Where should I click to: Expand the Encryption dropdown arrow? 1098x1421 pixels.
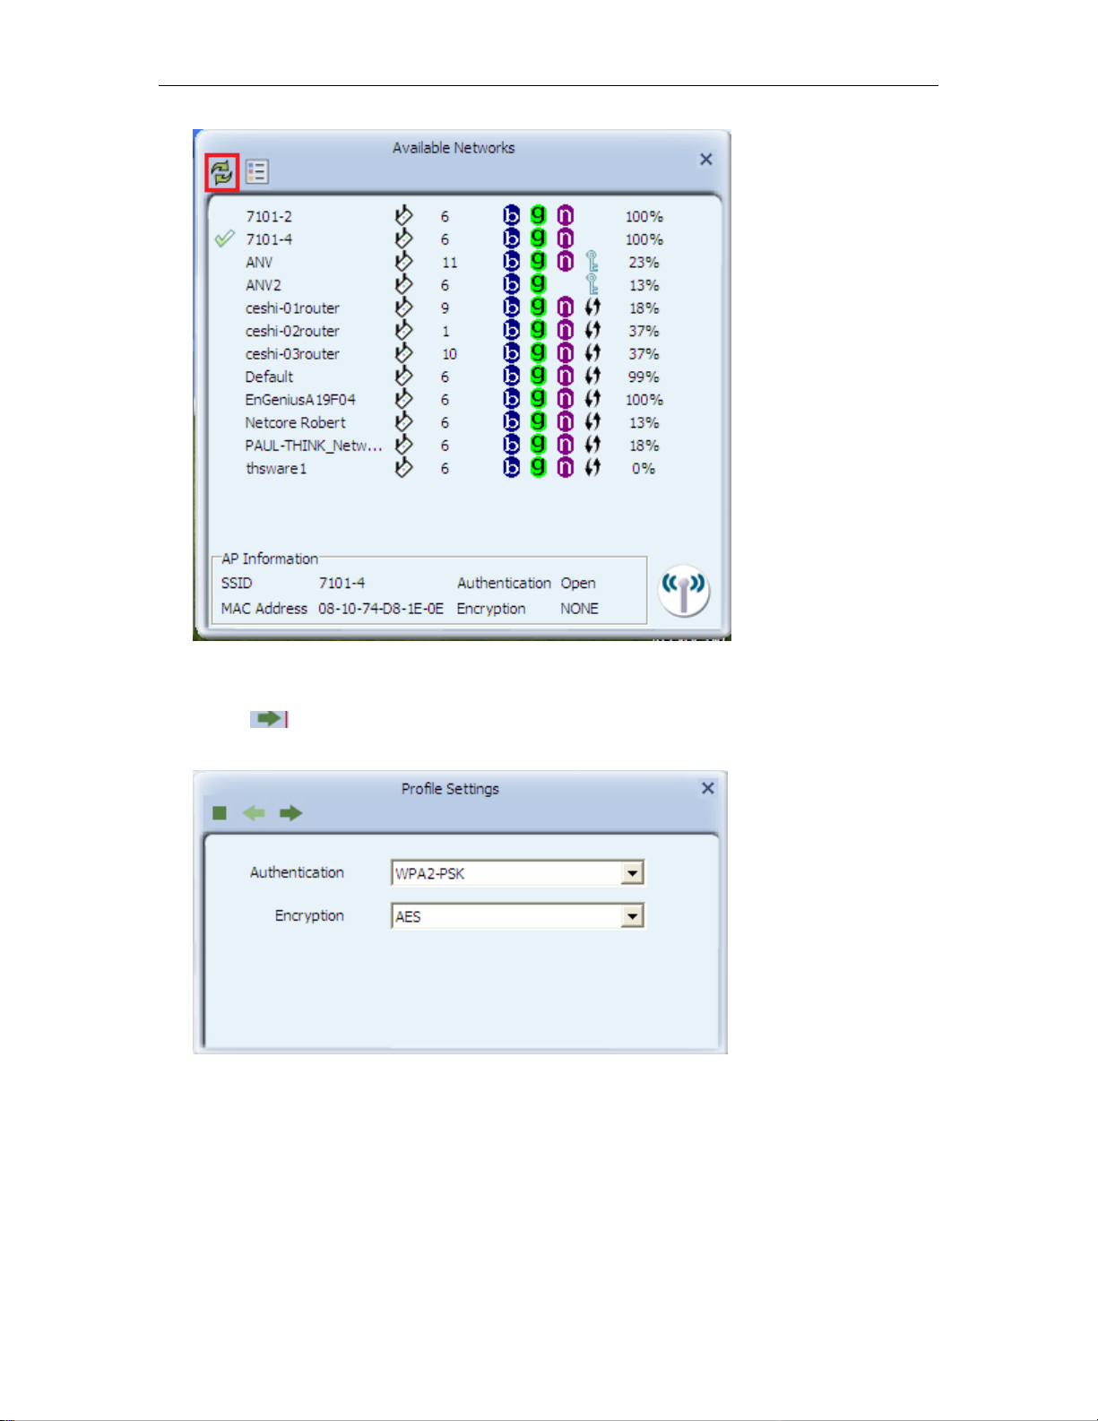click(x=633, y=916)
